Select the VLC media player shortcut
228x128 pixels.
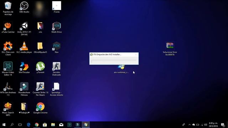tap(24, 47)
